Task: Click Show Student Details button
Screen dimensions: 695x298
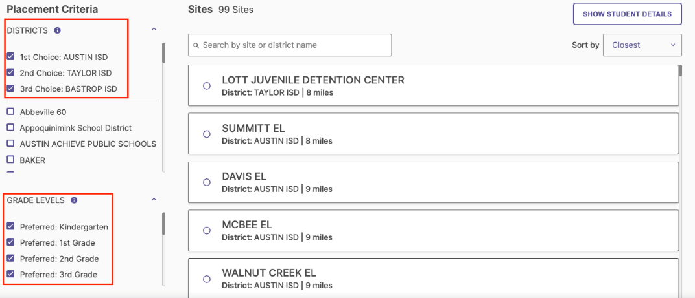Action: [627, 14]
